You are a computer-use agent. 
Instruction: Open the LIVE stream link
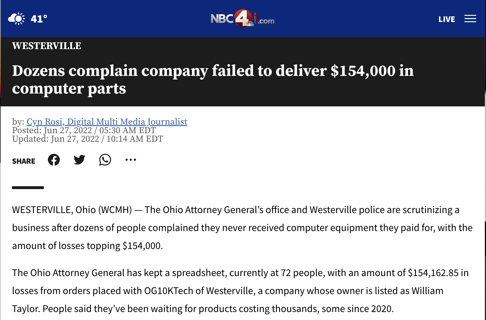446,19
